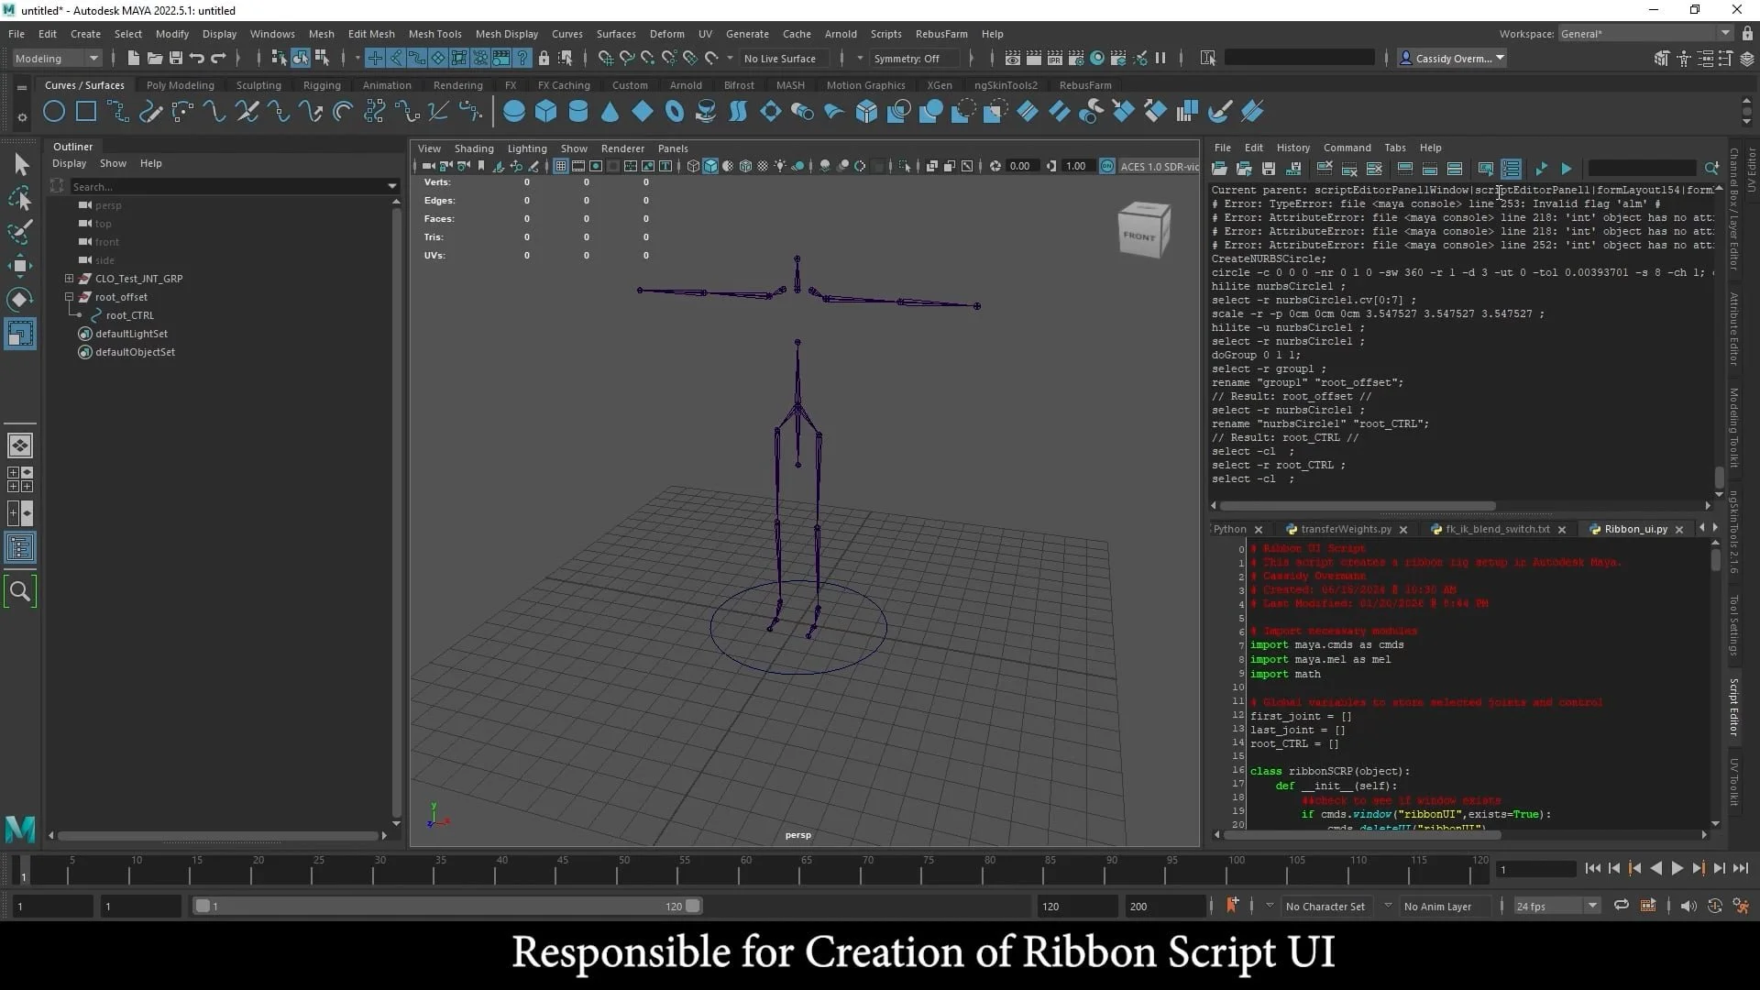Switch to the Ribbon_ui.py script tab
The image size is (1760, 990).
pyautogui.click(x=1636, y=529)
